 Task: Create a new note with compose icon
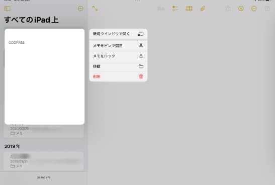point(267,9)
